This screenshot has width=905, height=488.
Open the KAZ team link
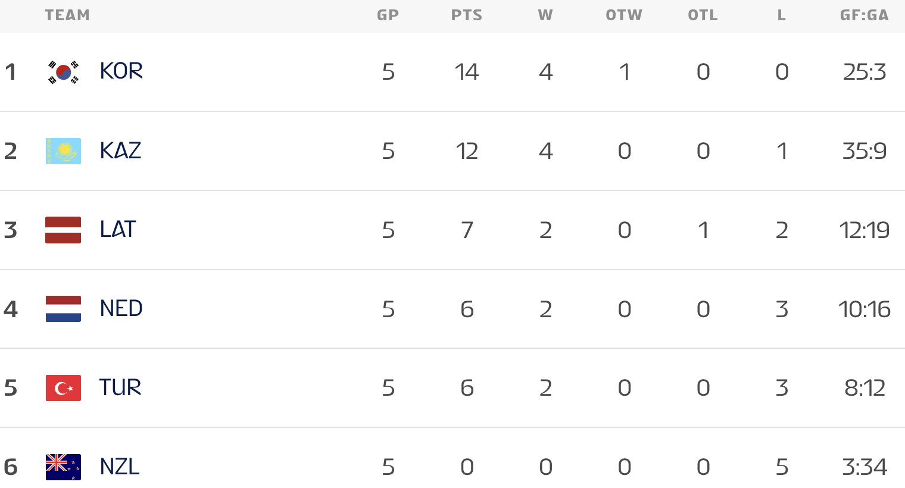[121, 151]
